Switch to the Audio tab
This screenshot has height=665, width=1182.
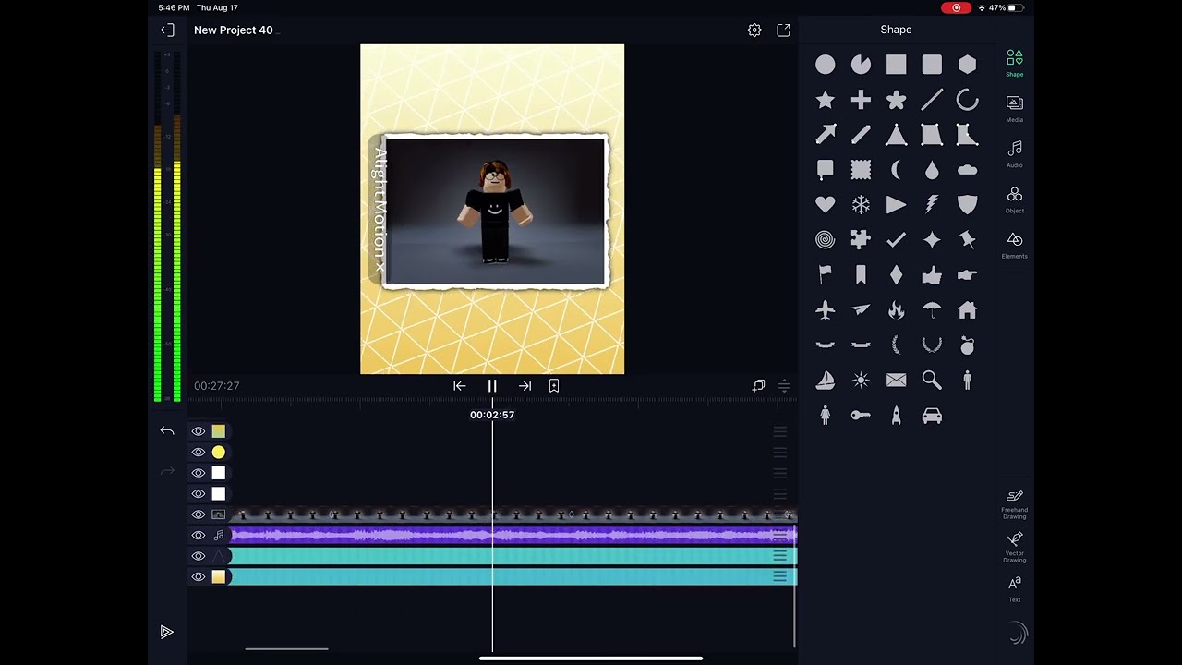click(1014, 153)
